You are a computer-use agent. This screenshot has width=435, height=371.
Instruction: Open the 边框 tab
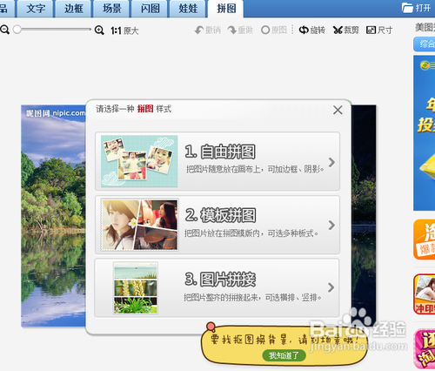[74, 9]
